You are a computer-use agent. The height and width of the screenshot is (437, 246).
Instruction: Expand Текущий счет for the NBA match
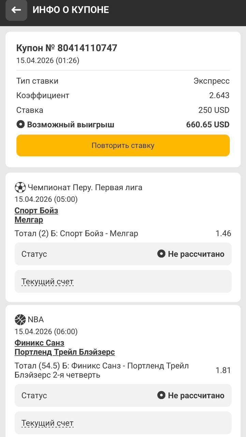47,423
